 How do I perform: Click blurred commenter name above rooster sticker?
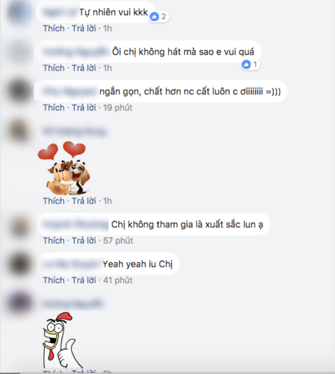[73, 304]
